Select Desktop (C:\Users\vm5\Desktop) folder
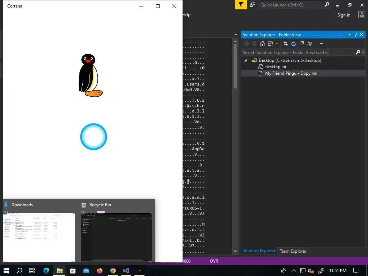 tap(290, 60)
